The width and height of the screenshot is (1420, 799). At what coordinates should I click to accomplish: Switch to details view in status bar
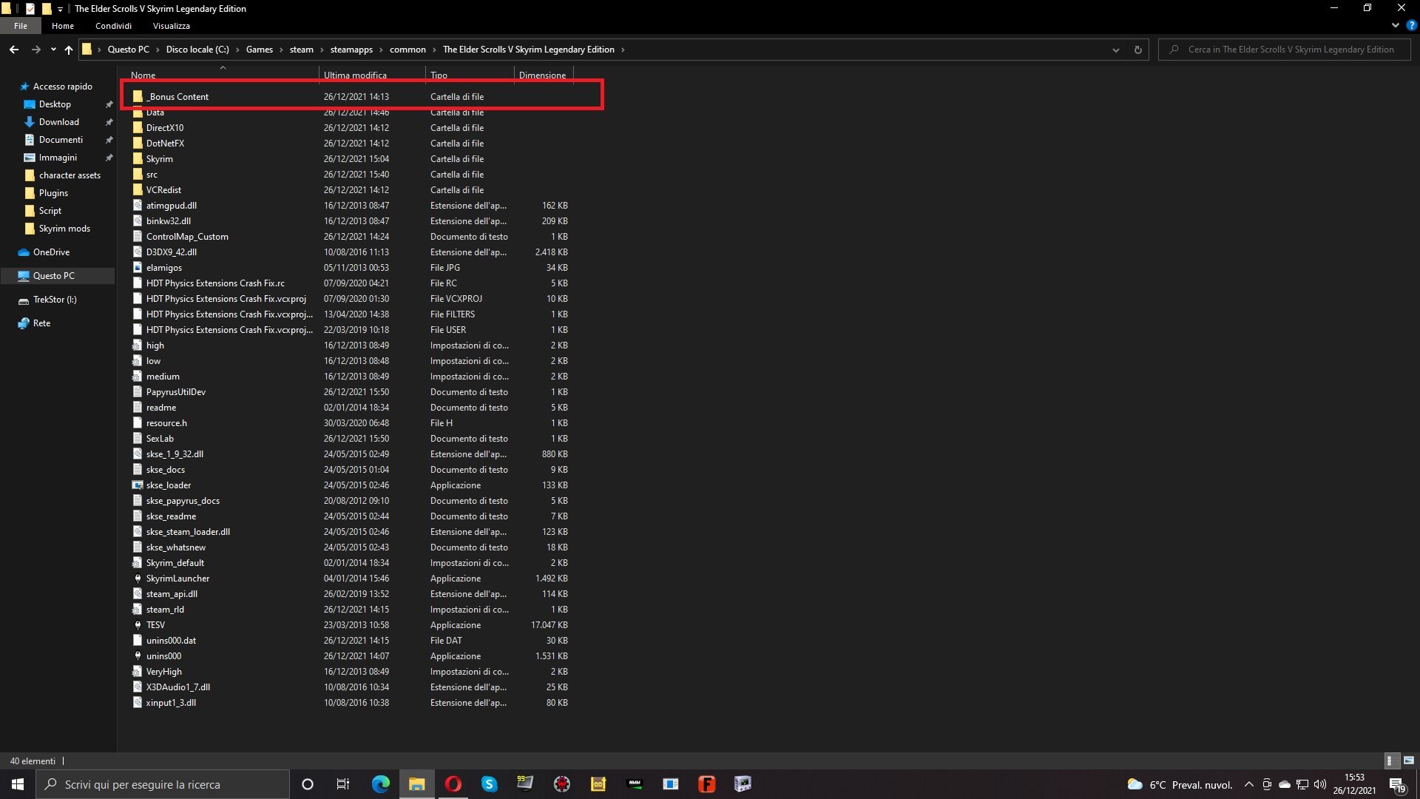1390,761
